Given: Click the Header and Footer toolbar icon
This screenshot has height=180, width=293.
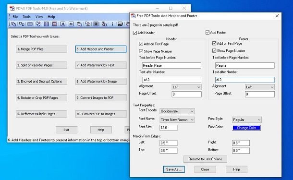Looking at the screenshot, I should click(x=55, y=24).
